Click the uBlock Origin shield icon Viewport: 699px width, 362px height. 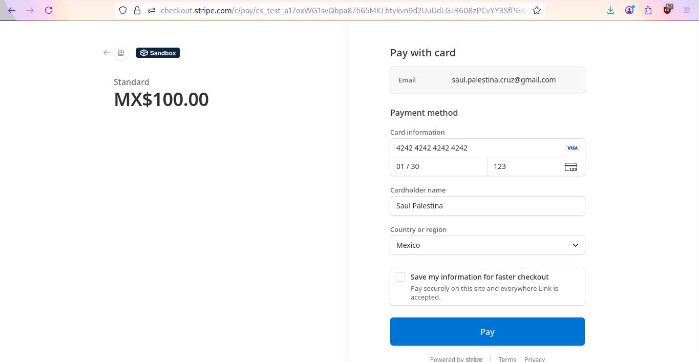click(x=667, y=10)
